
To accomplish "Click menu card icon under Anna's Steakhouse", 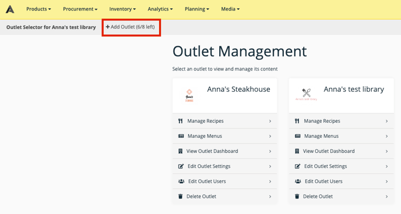I will [x=181, y=136].
